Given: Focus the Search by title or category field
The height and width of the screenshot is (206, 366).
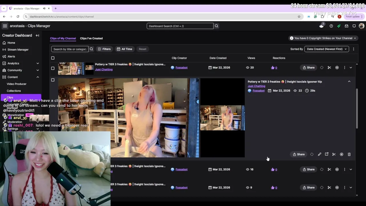Looking at the screenshot, I should pos(70,49).
